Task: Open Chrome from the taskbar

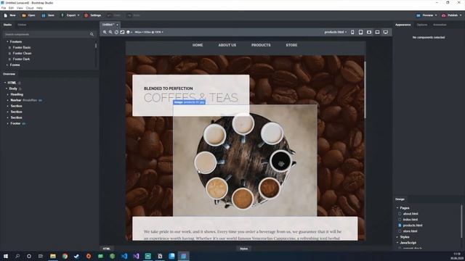Action: pos(65,256)
